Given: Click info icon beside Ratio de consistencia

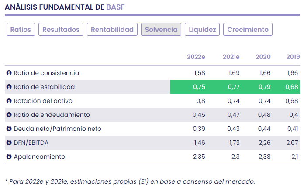Looking at the screenshot, I should click(9, 73).
